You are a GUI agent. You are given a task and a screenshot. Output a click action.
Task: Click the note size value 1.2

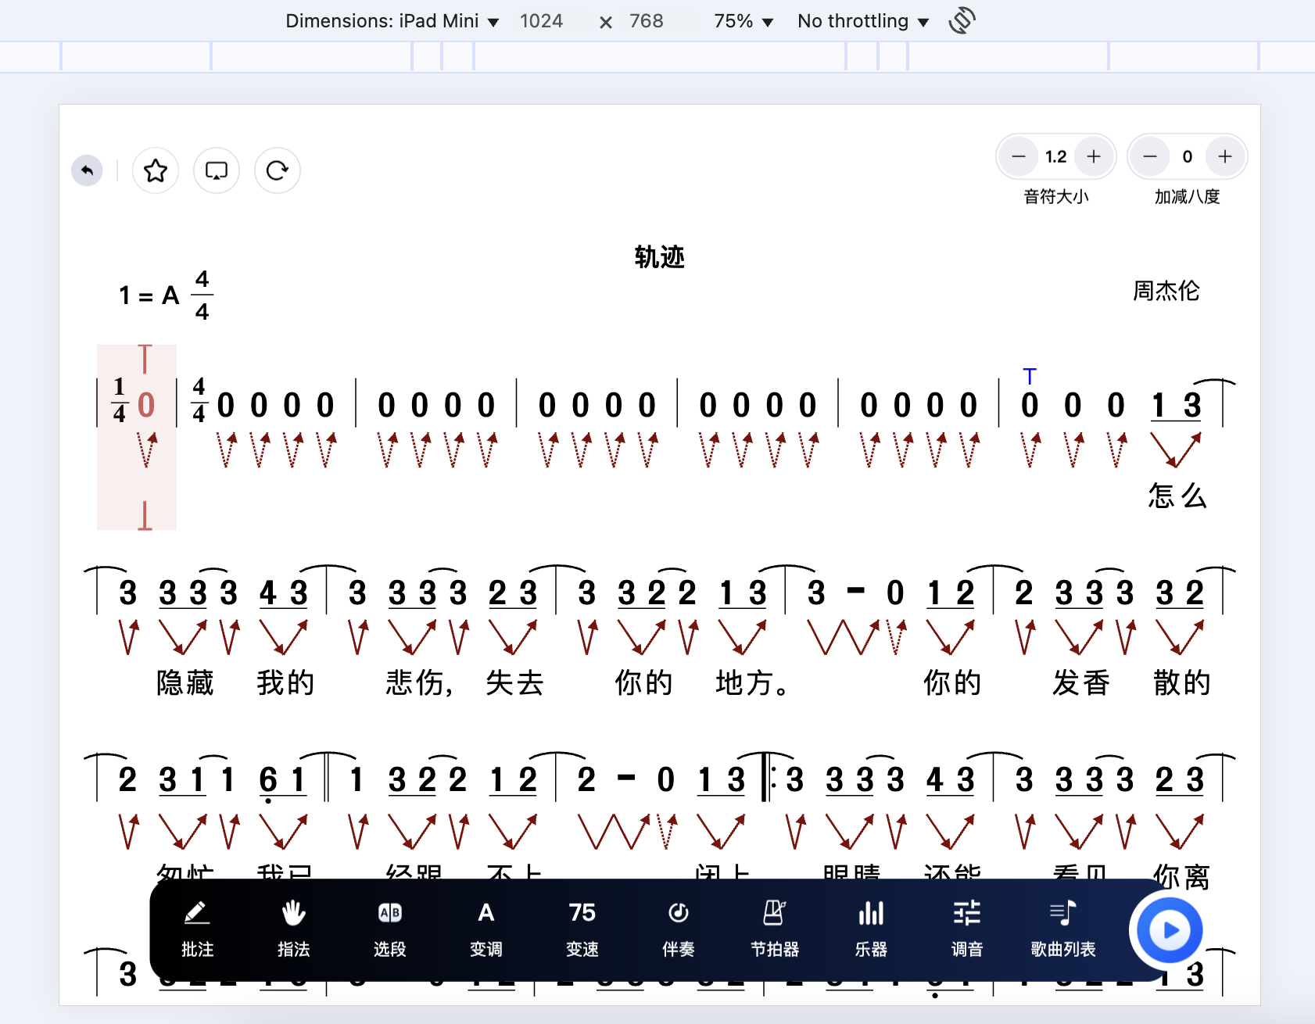click(x=1056, y=156)
